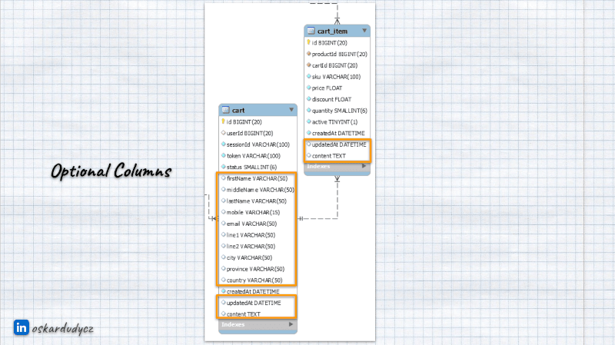Image resolution: width=615 pixels, height=345 pixels.
Task: Click the LinkedIn logo icon
Action: coord(22,327)
